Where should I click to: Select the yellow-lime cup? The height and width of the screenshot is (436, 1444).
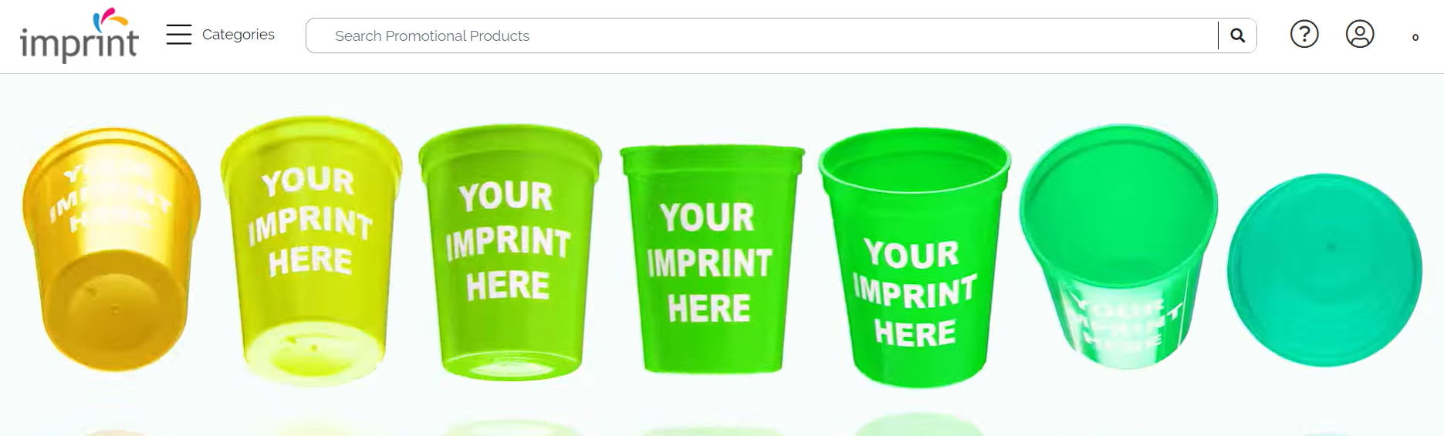point(310,249)
